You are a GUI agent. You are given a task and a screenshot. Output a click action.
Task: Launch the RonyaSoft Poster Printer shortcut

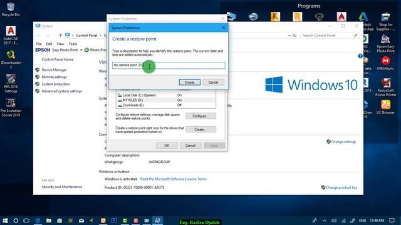pyautogui.click(x=385, y=87)
